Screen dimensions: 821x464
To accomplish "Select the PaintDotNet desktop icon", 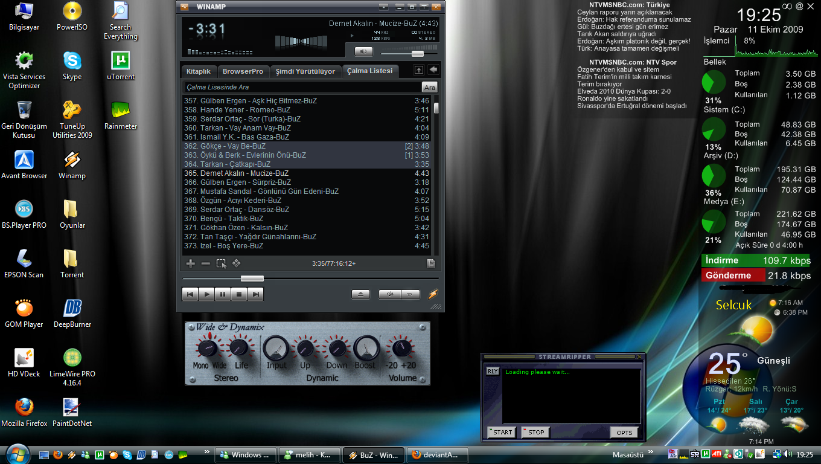I will [72, 413].
